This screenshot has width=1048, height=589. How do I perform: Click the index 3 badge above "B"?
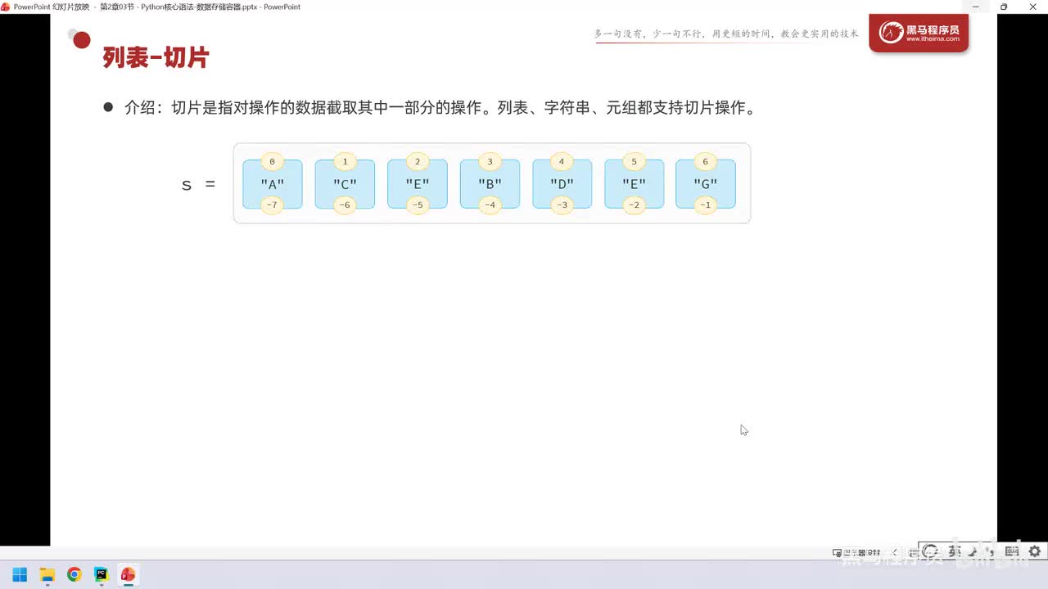point(490,162)
